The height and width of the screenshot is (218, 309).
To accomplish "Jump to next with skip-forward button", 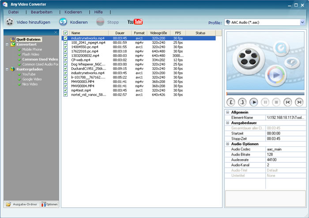I will (x=299, y=102).
